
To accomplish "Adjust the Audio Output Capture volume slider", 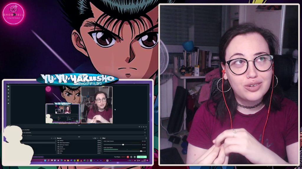I will [123, 145].
